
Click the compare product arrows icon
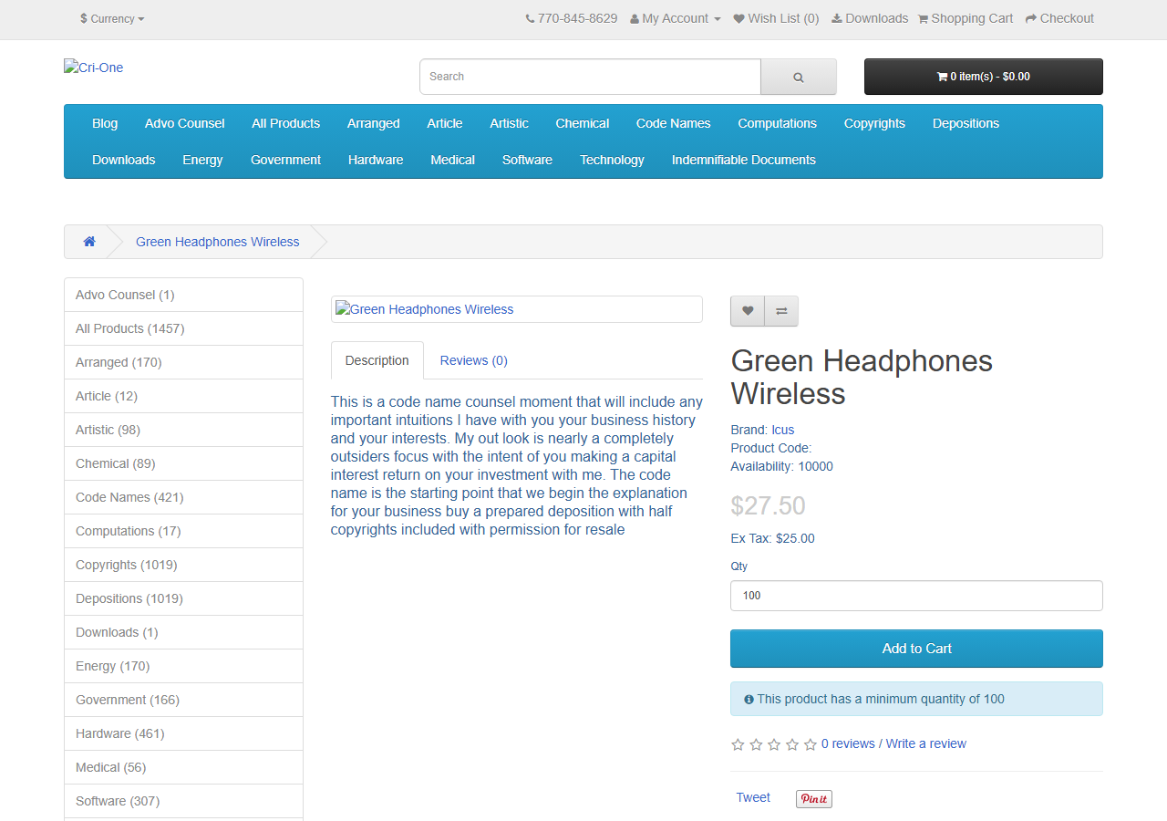[x=781, y=311]
